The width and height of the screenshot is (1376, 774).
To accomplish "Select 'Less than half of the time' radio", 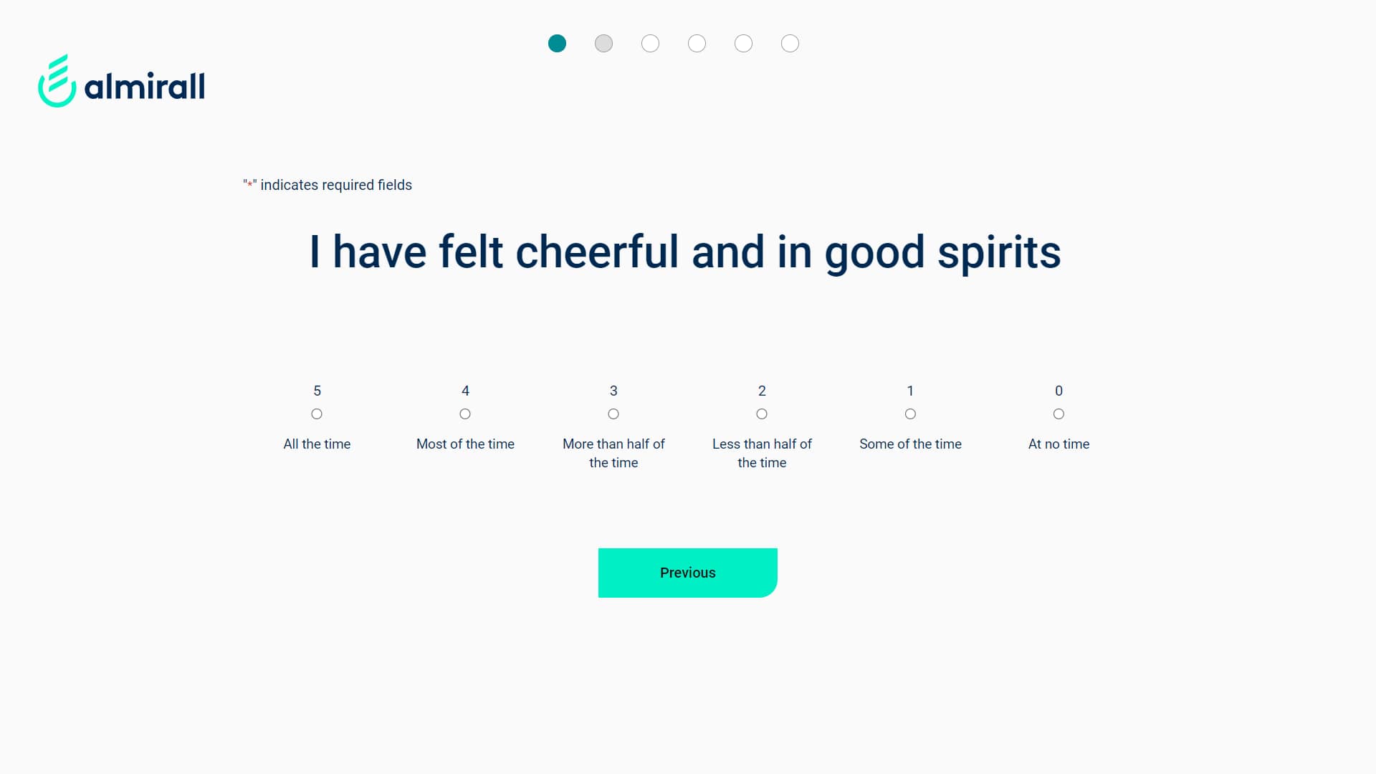I will (762, 414).
